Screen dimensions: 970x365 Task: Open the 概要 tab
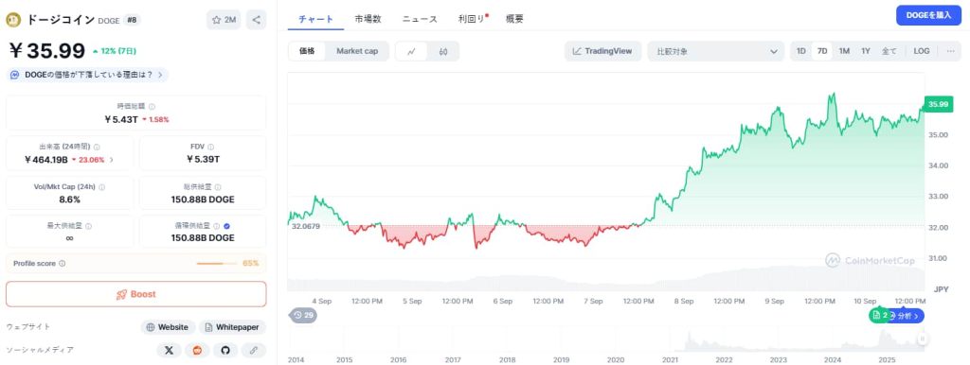(514, 19)
